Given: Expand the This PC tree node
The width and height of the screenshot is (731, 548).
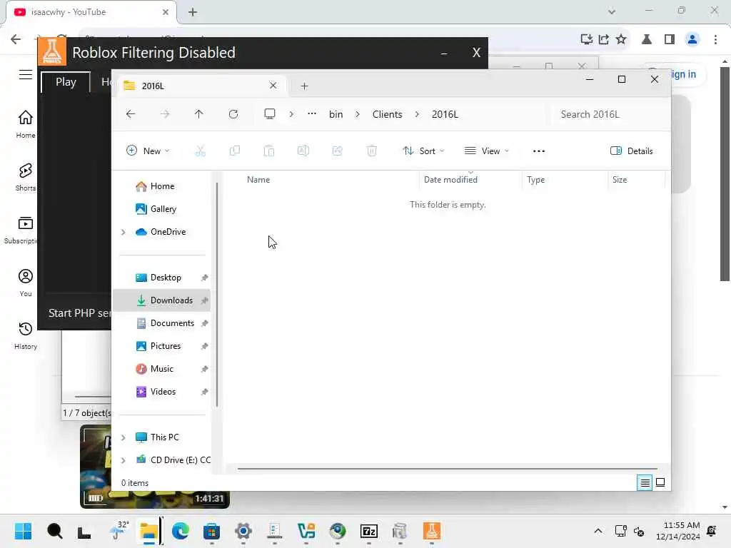Looking at the screenshot, I should pos(123,437).
